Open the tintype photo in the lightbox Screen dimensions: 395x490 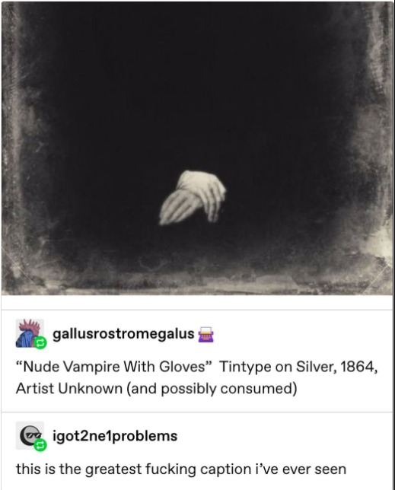(x=197, y=148)
